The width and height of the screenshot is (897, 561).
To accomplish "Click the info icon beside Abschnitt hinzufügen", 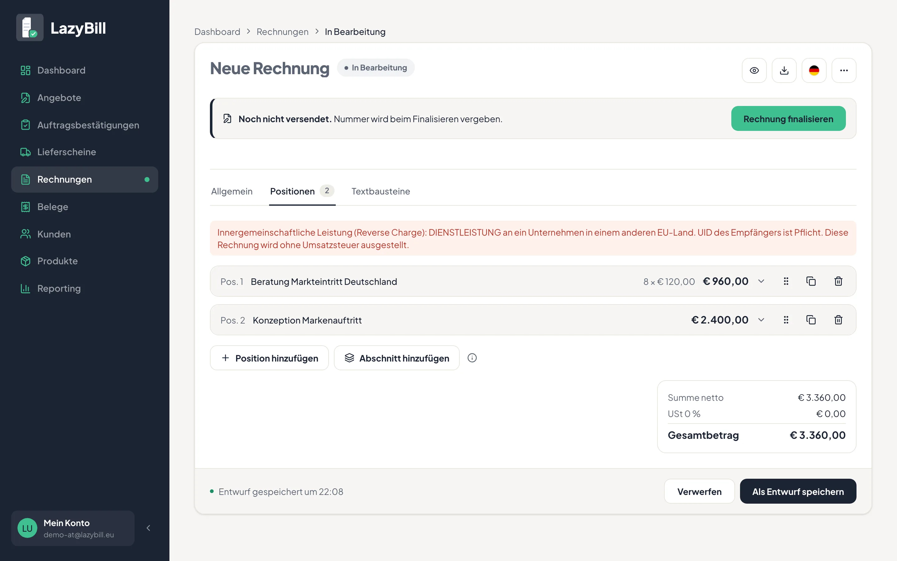I will pyautogui.click(x=472, y=358).
